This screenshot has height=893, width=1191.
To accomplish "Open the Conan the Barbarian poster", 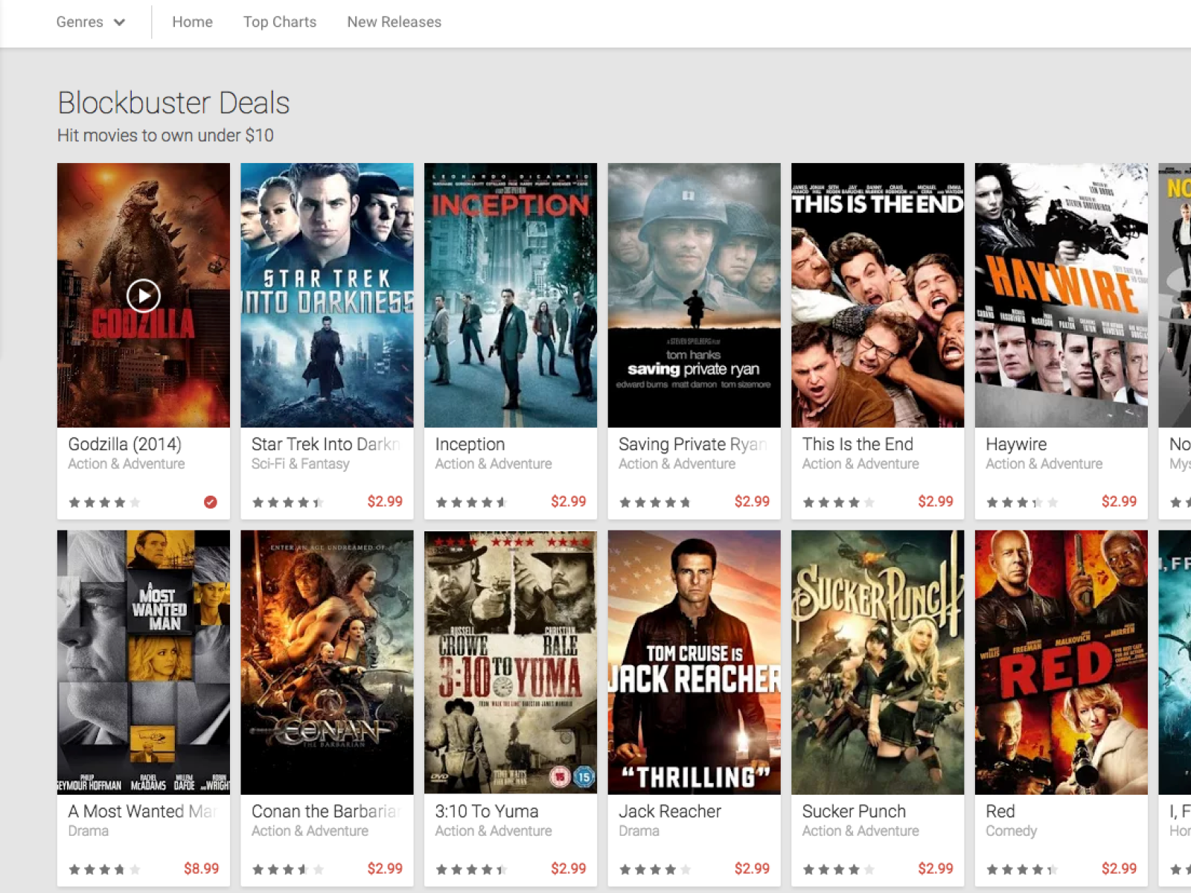I will coord(327,662).
